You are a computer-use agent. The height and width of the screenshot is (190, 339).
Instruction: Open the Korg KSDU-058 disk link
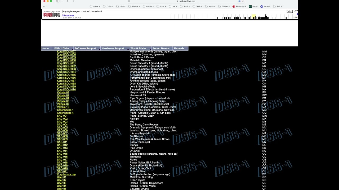[66, 54]
